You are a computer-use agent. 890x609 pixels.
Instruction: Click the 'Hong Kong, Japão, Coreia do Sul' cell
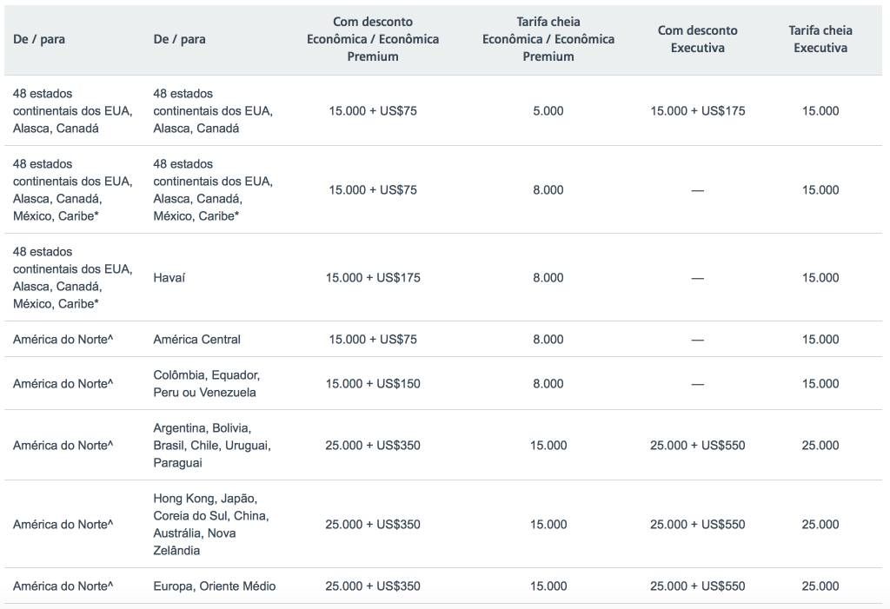click(x=210, y=525)
